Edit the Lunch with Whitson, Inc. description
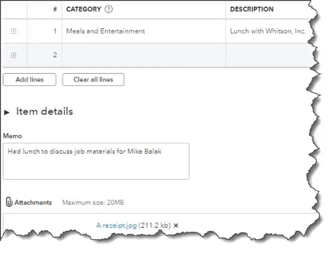332x253 pixels. coord(269,31)
